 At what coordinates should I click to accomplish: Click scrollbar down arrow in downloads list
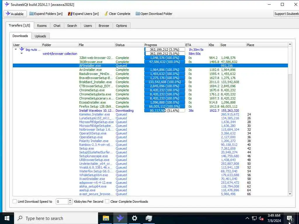tap(290, 194)
